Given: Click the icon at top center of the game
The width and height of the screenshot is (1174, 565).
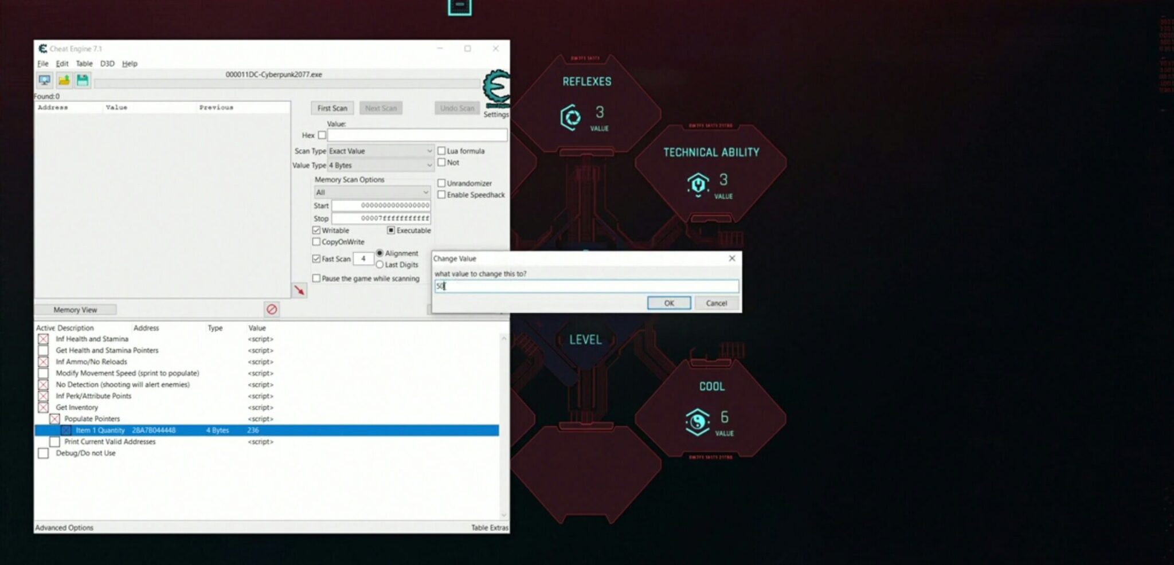Looking at the screenshot, I should point(460,7).
